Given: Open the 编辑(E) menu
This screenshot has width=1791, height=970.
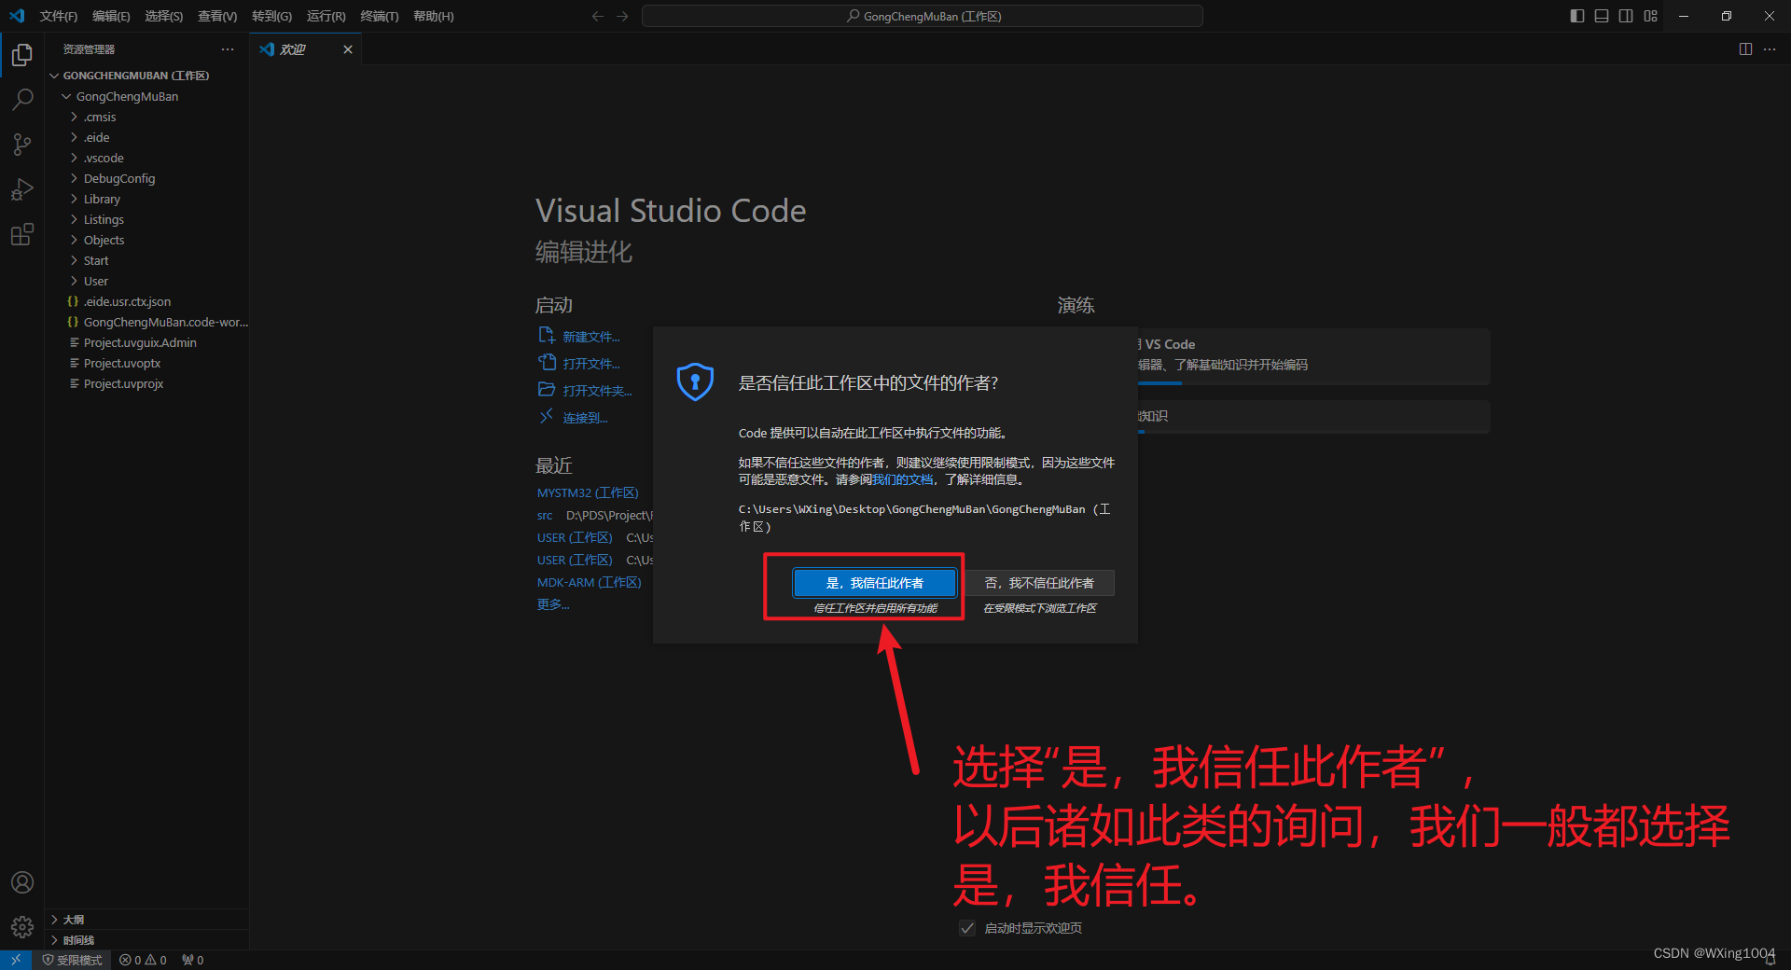Looking at the screenshot, I should click(x=111, y=16).
